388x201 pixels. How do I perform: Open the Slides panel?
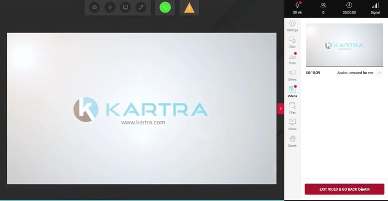(x=292, y=124)
